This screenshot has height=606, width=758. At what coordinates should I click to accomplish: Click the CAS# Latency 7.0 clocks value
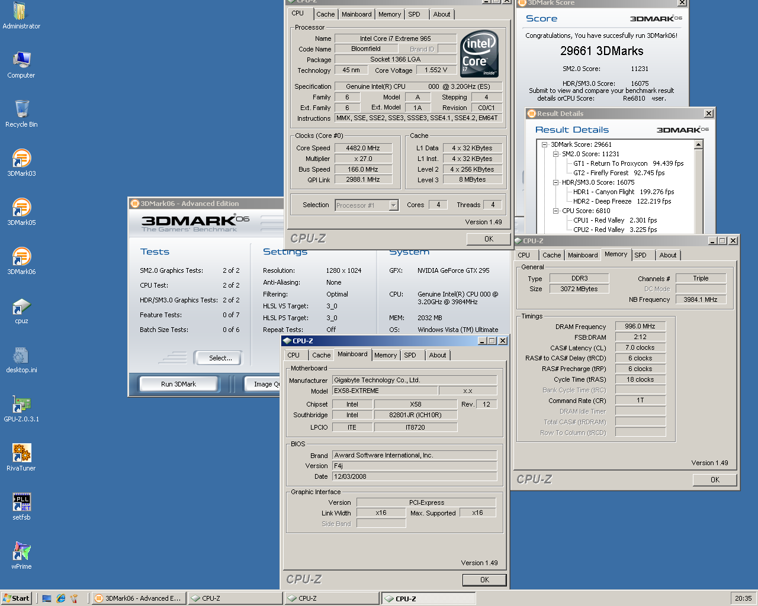pyautogui.click(x=640, y=347)
